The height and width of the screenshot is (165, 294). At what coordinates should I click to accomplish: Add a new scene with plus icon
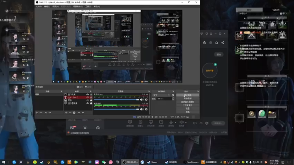click(37, 113)
